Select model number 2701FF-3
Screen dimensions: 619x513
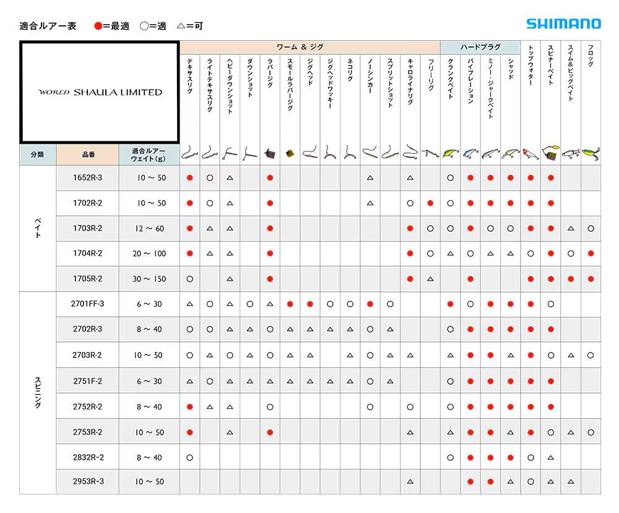[x=87, y=304]
